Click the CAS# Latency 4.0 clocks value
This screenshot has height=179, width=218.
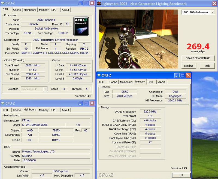[x=150, y=120]
